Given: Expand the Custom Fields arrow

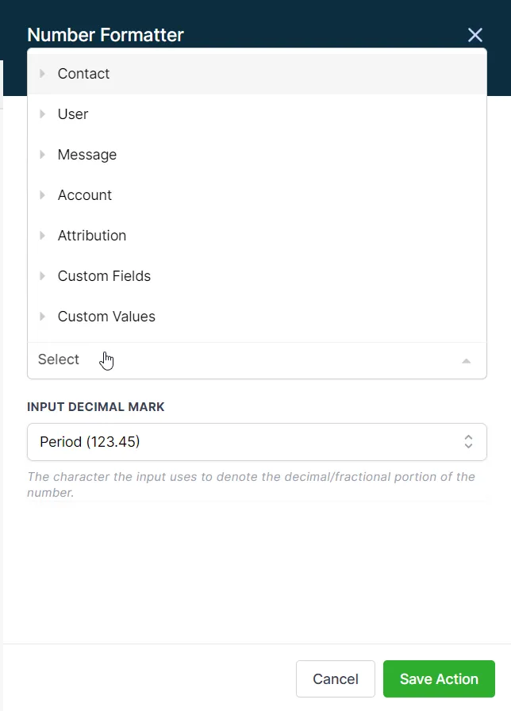Looking at the screenshot, I should coord(43,276).
